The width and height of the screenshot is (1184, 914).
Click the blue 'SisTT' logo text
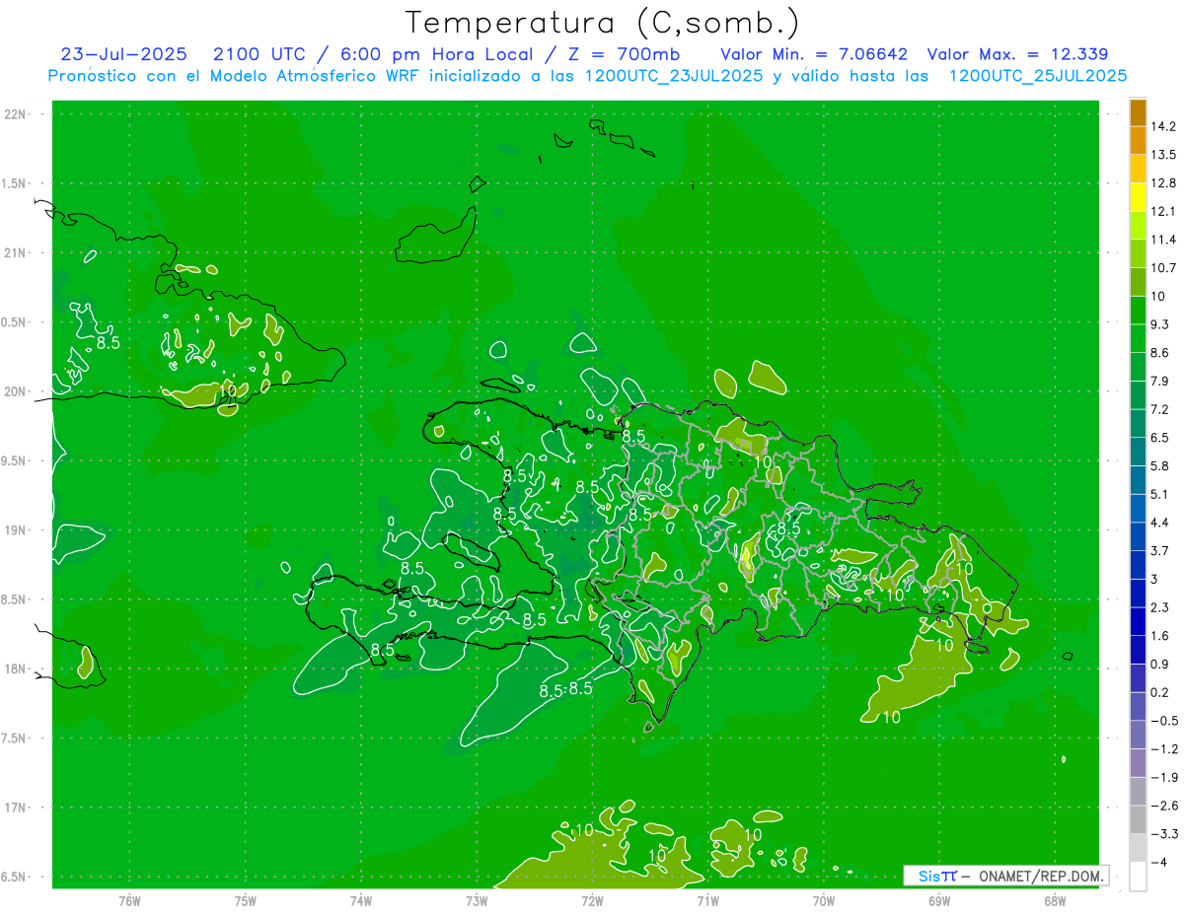pyautogui.click(x=937, y=876)
